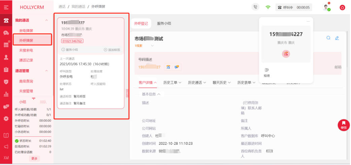
Task: Click the 创建时间 value 2022-10-28 11:10:23
Action: (x=176, y=143)
